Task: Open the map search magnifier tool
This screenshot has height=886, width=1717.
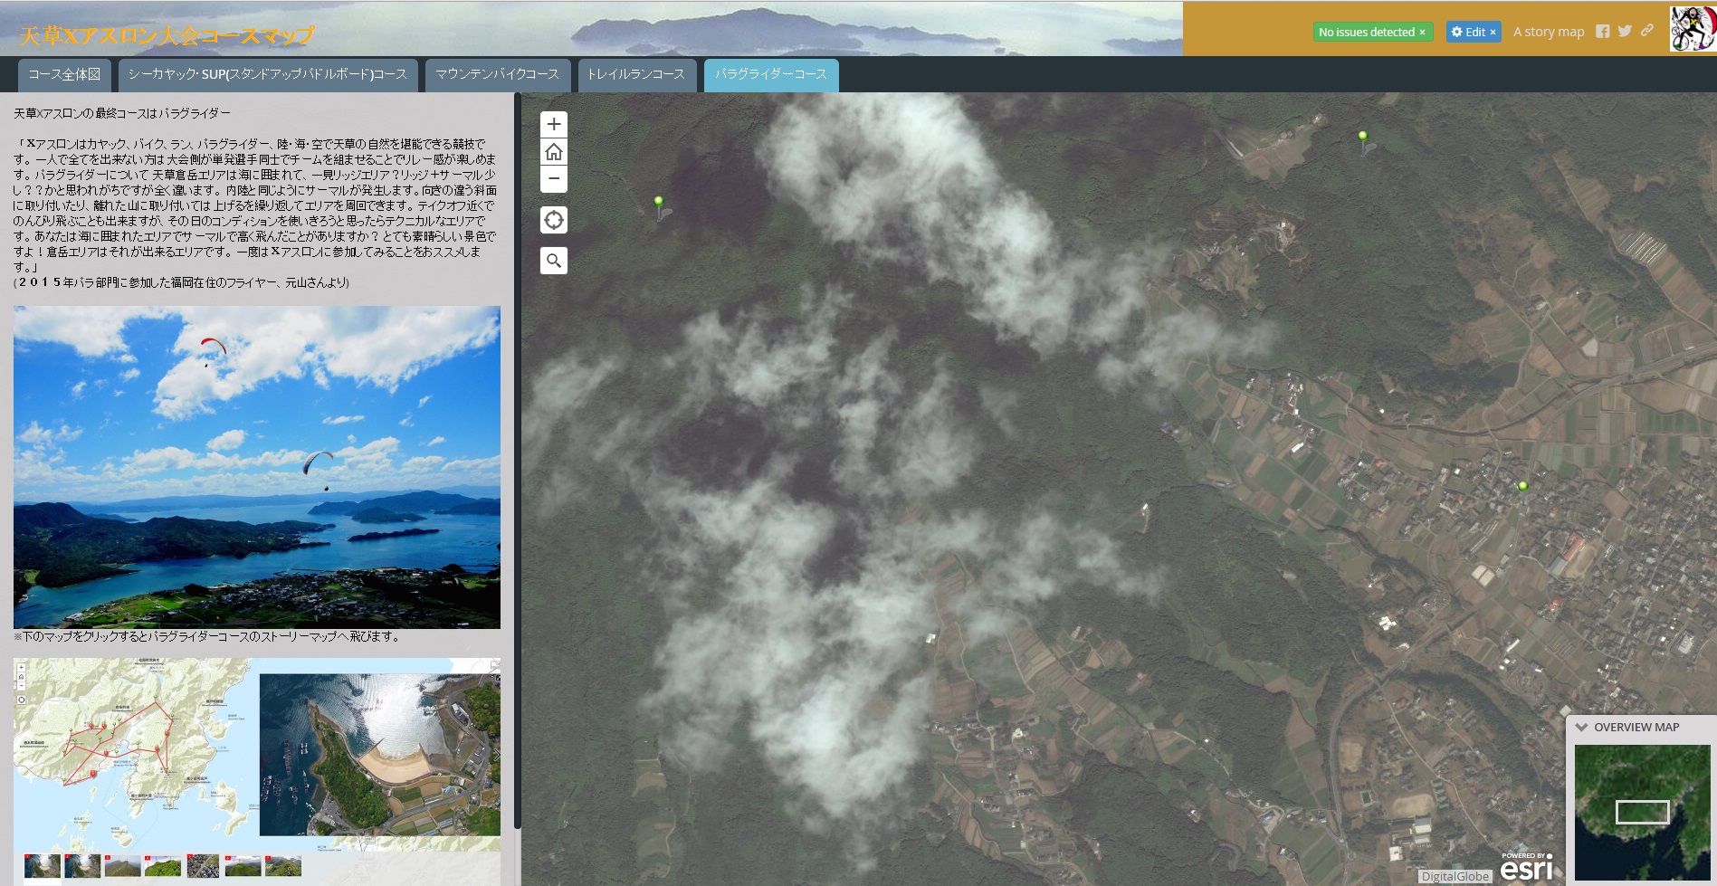Action: pyautogui.click(x=554, y=261)
